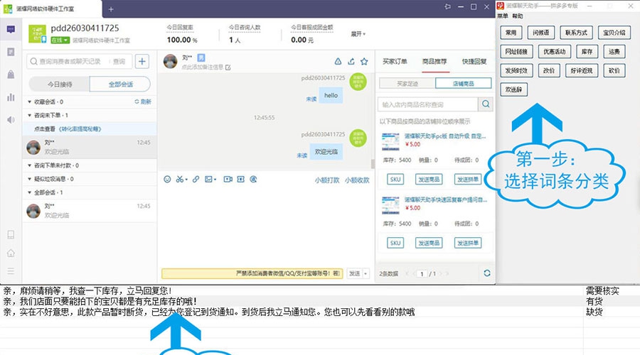Click the mobile device icon in sidebar
This screenshot has width=640, height=355.
tap(11, 234)
